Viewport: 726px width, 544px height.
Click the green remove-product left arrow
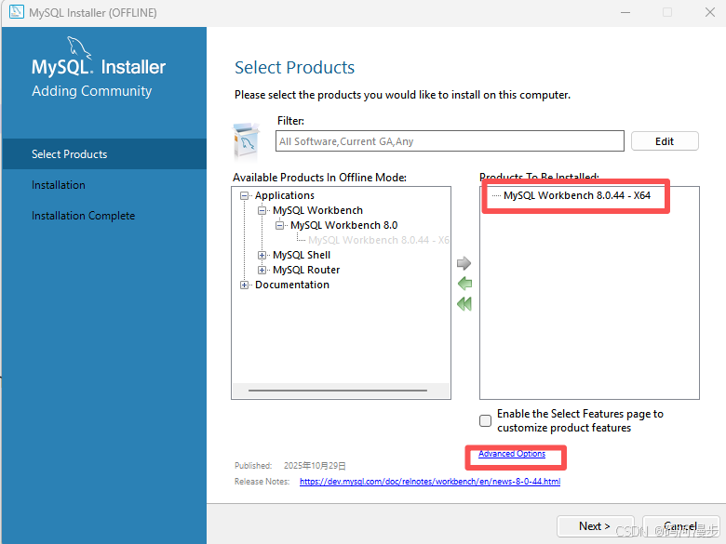pyautogui.click(x=464, y=284)
